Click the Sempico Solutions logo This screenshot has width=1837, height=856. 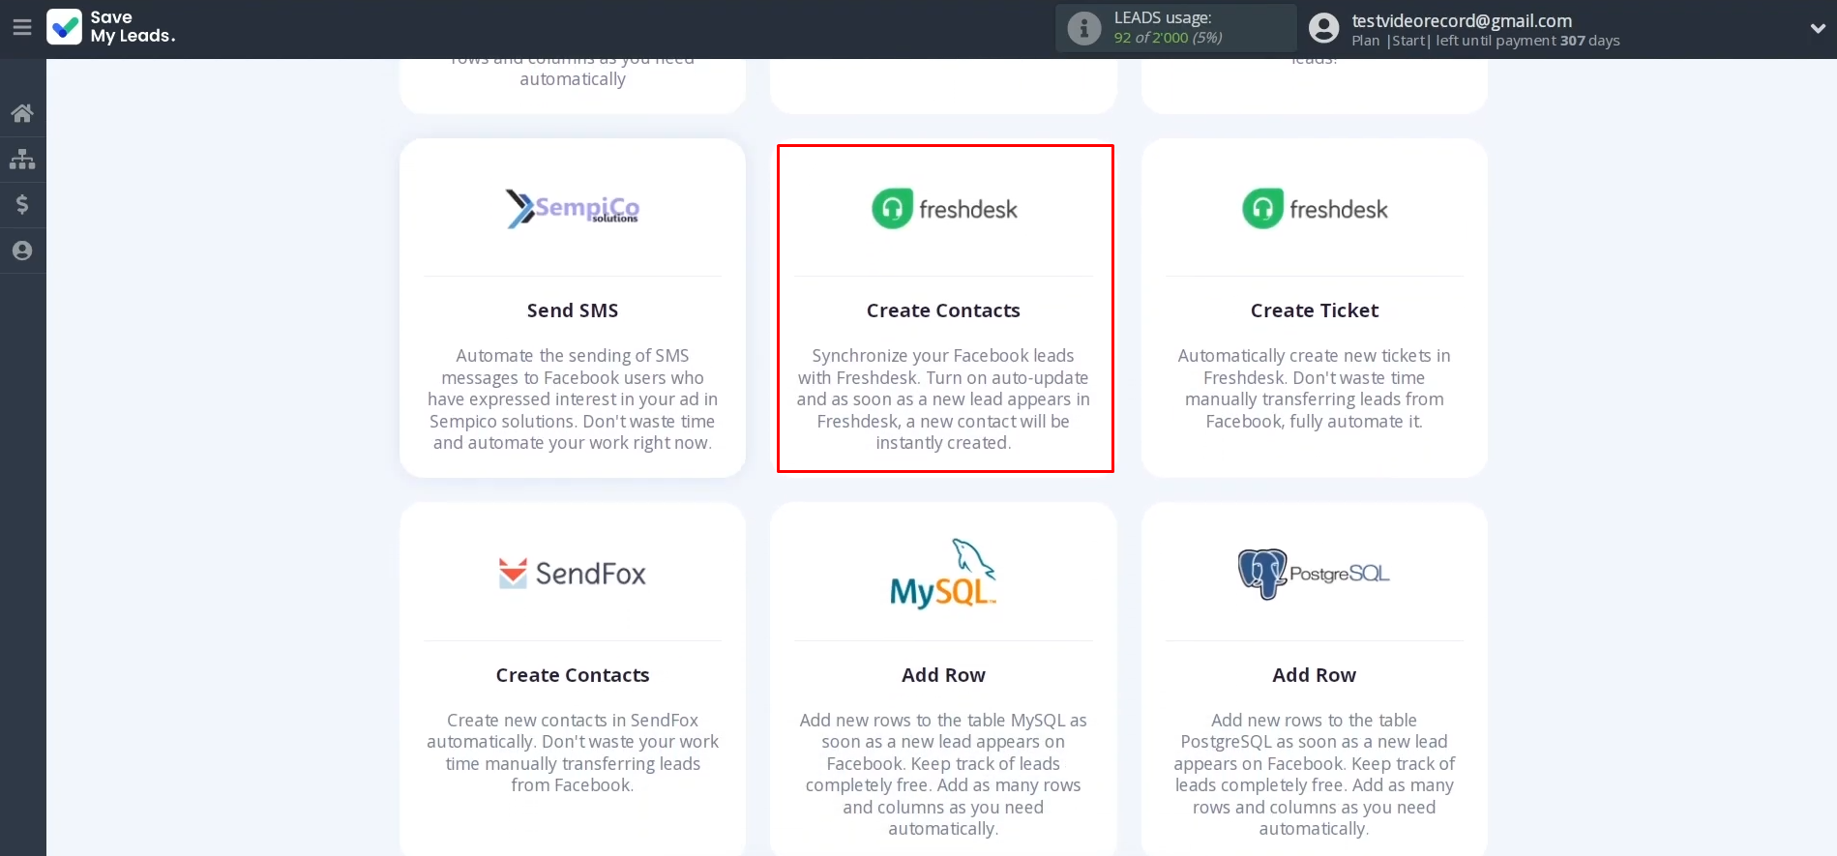coord(573,209)
